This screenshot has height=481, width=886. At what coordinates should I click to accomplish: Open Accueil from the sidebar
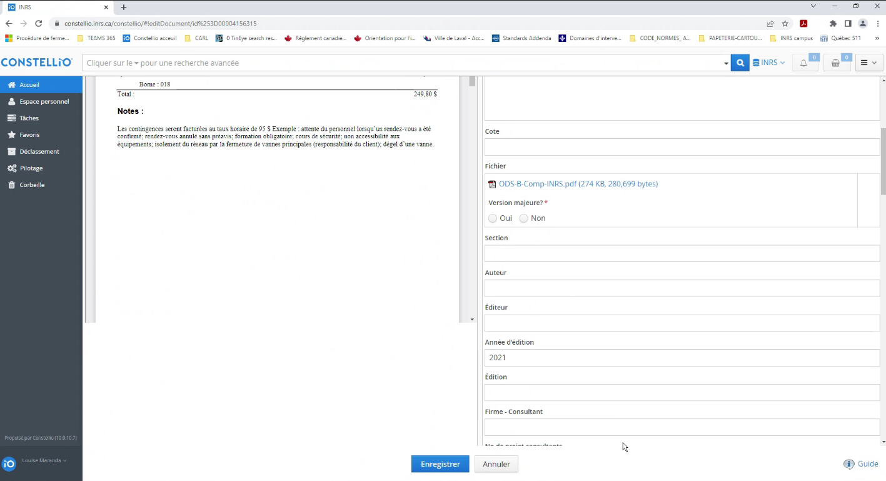tap(41, 84)
